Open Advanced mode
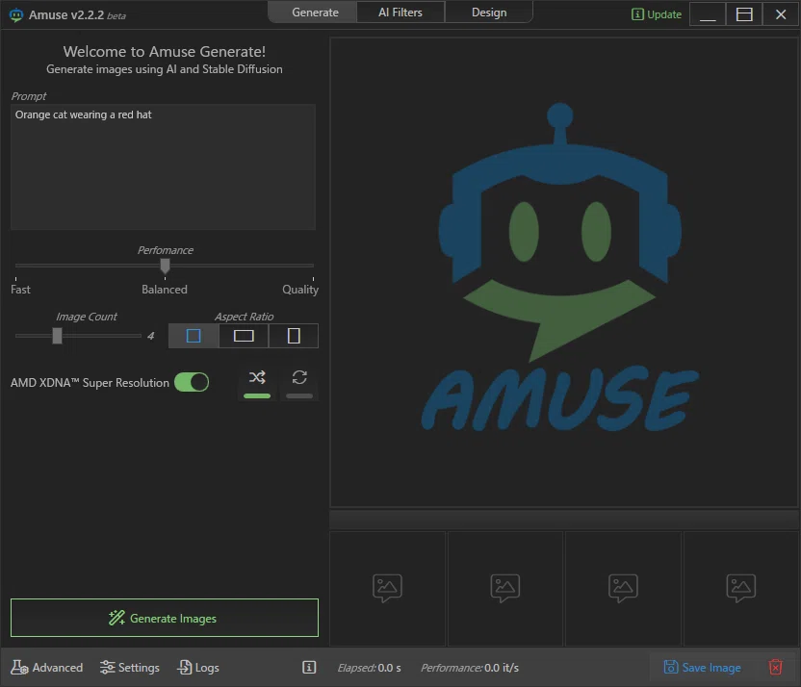The height and width of the screenshot is (687, 801). [x=47, y=667]
